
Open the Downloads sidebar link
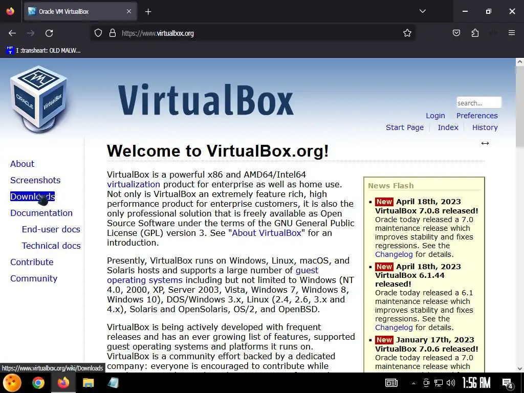pos(32,196)
